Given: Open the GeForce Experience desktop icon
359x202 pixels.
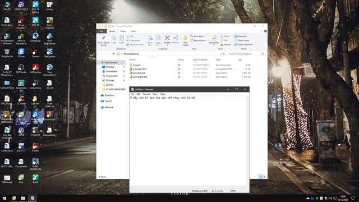Looking at the screenshot, I should click(21, 39).
